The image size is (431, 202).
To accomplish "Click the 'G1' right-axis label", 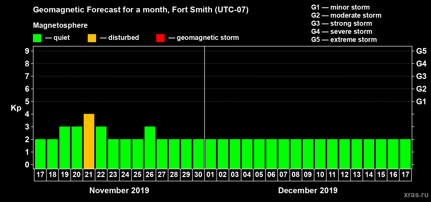I will (x=421, y=102).
